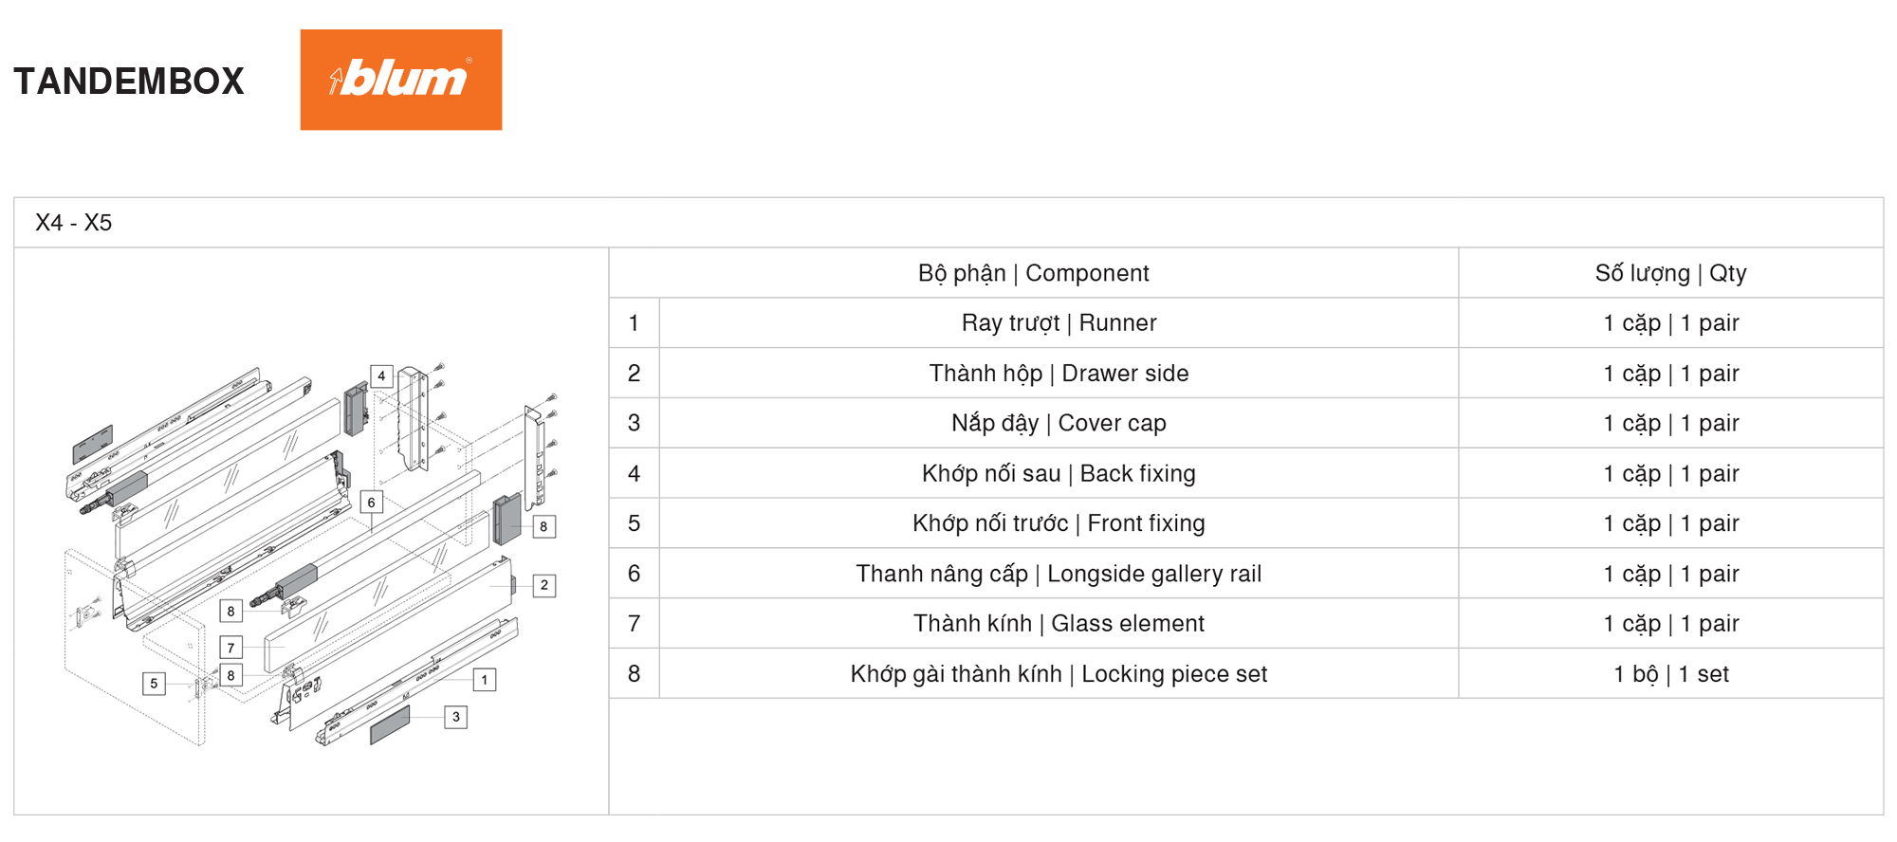This screenshot has height=842, width=1897.
Task: Click the Nắp đậy | Cover cap entry
Action: (1059, 423)
